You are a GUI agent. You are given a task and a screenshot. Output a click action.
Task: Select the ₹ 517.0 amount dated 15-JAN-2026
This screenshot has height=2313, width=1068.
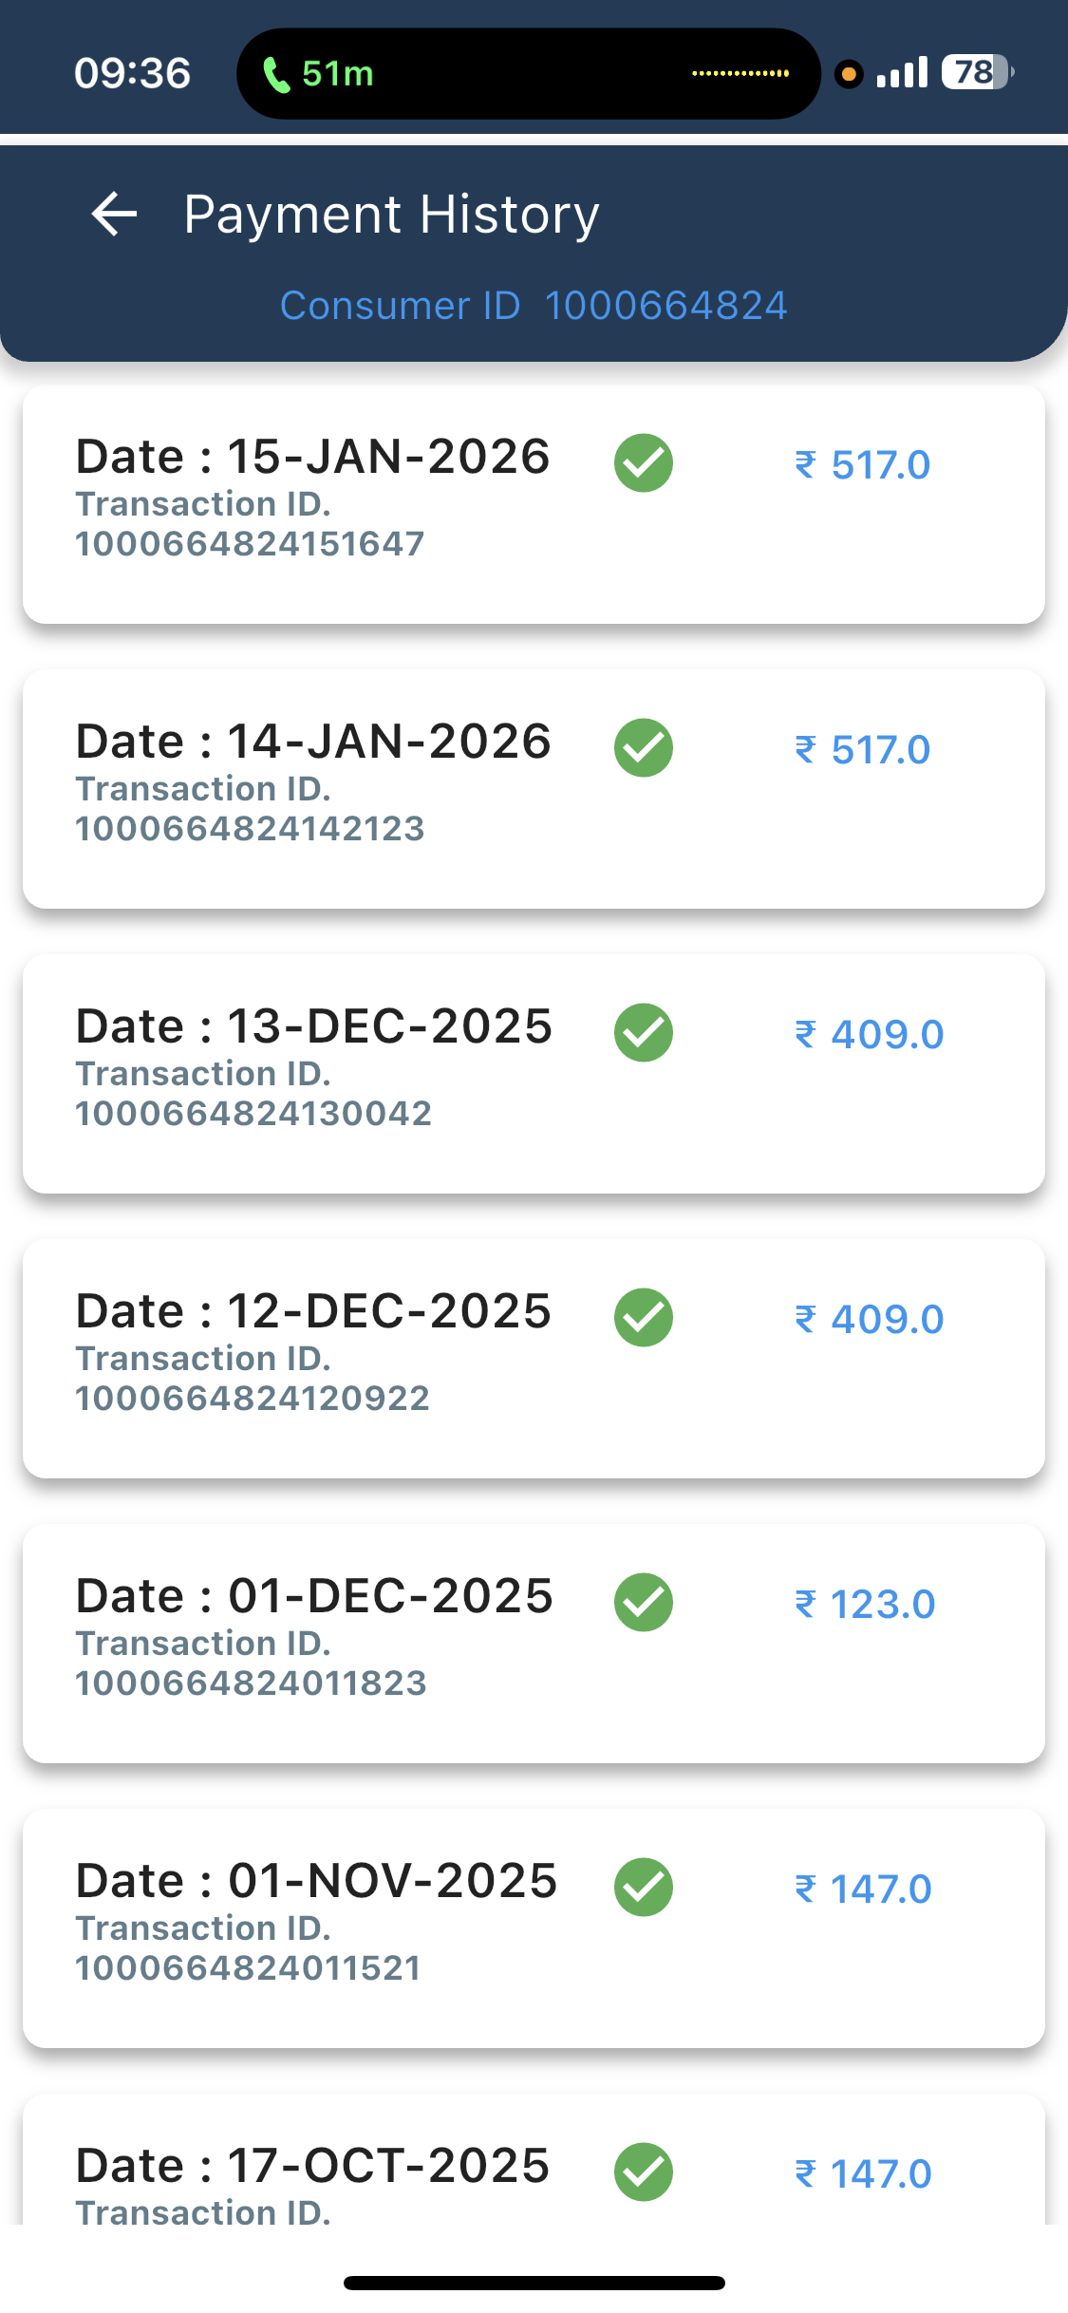coord(862,465)
